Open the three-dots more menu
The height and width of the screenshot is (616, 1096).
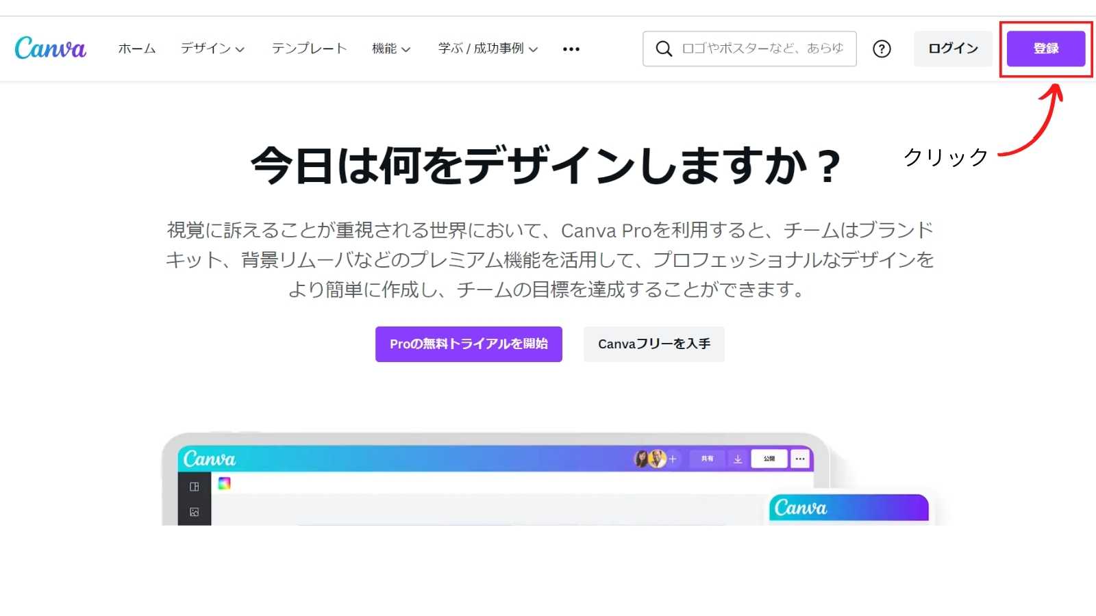click(571, 49)
